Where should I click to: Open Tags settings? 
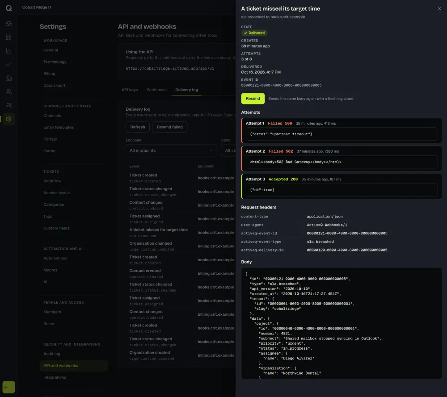pyautogui.click(x=48, y=217)
